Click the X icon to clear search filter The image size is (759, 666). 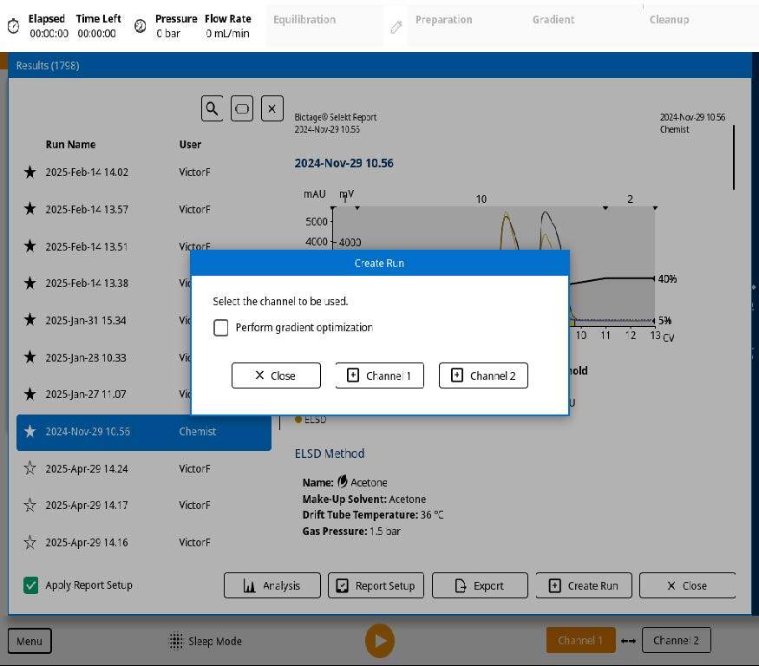click(272, 108)
